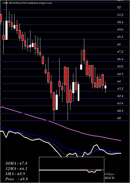Click the Price : 43.8 value

click(x=16, y=179)
